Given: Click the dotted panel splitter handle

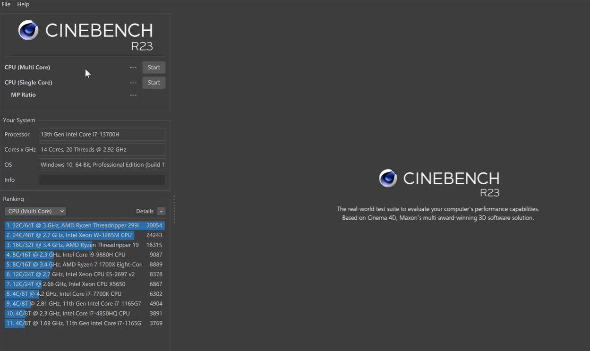Looking at the screenshot, I should pyautogui.click(x=174, y=210).
